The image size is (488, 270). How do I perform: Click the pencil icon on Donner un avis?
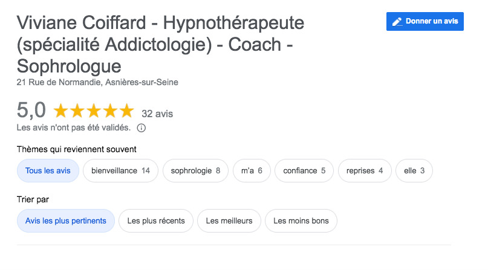click(397, 22)
